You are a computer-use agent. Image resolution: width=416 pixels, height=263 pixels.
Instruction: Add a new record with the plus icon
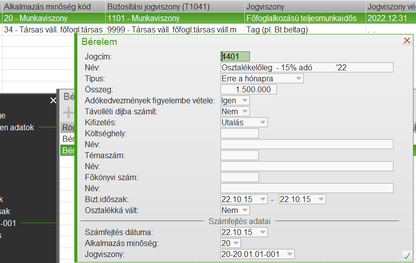[68, 112]
